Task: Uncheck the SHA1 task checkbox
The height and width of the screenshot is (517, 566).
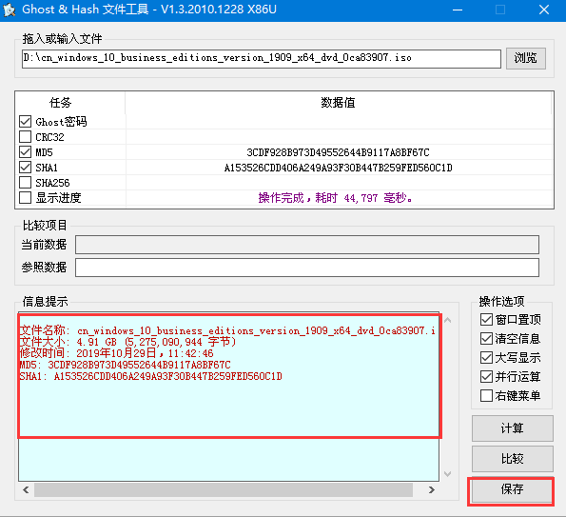Action: pos(25,167)
